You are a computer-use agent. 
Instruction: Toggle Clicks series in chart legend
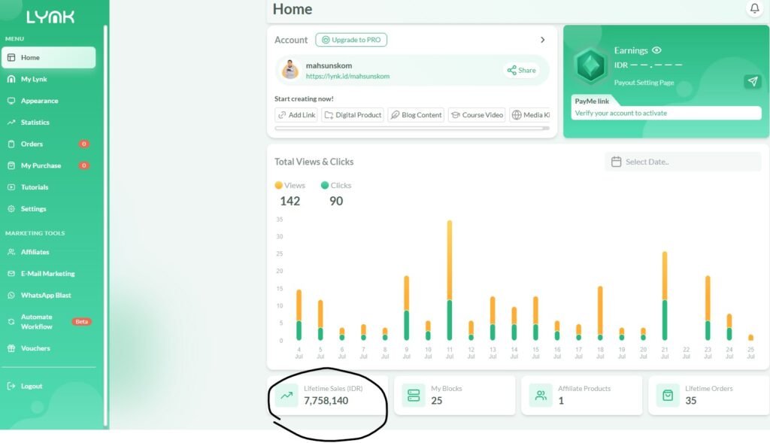[x=336, y=185]
